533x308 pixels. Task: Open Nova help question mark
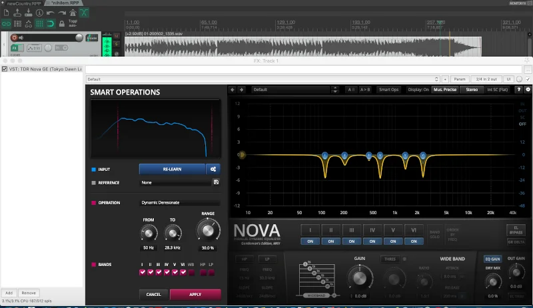(x=518, y=89)
